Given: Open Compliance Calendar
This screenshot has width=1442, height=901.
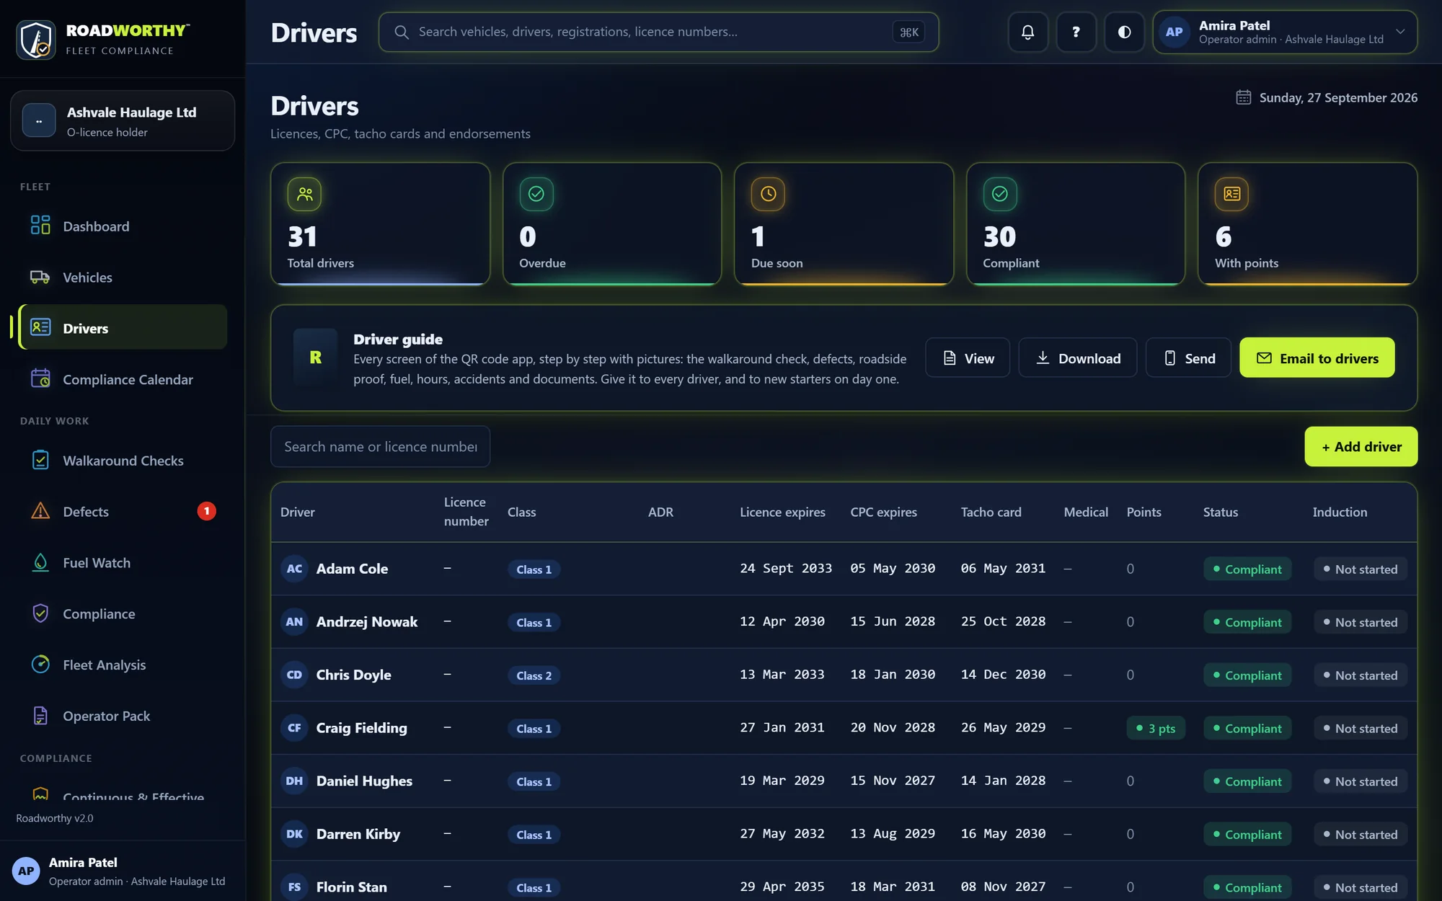Looking at the screenshot, I should pos(123,379).
